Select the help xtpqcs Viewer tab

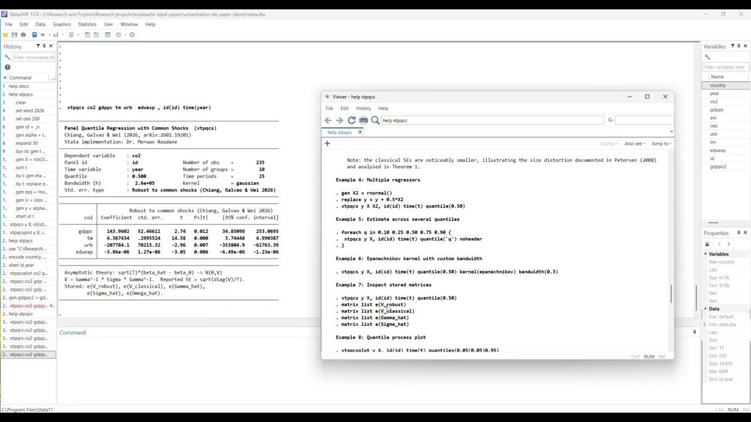[340, 132]
